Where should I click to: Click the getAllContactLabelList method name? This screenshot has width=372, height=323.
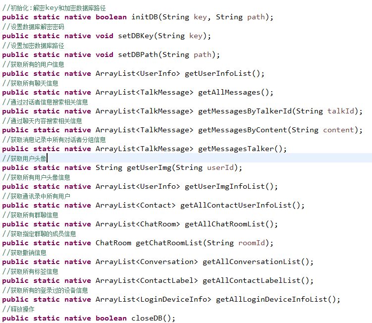pyautogui.click(x=252, y=281)
